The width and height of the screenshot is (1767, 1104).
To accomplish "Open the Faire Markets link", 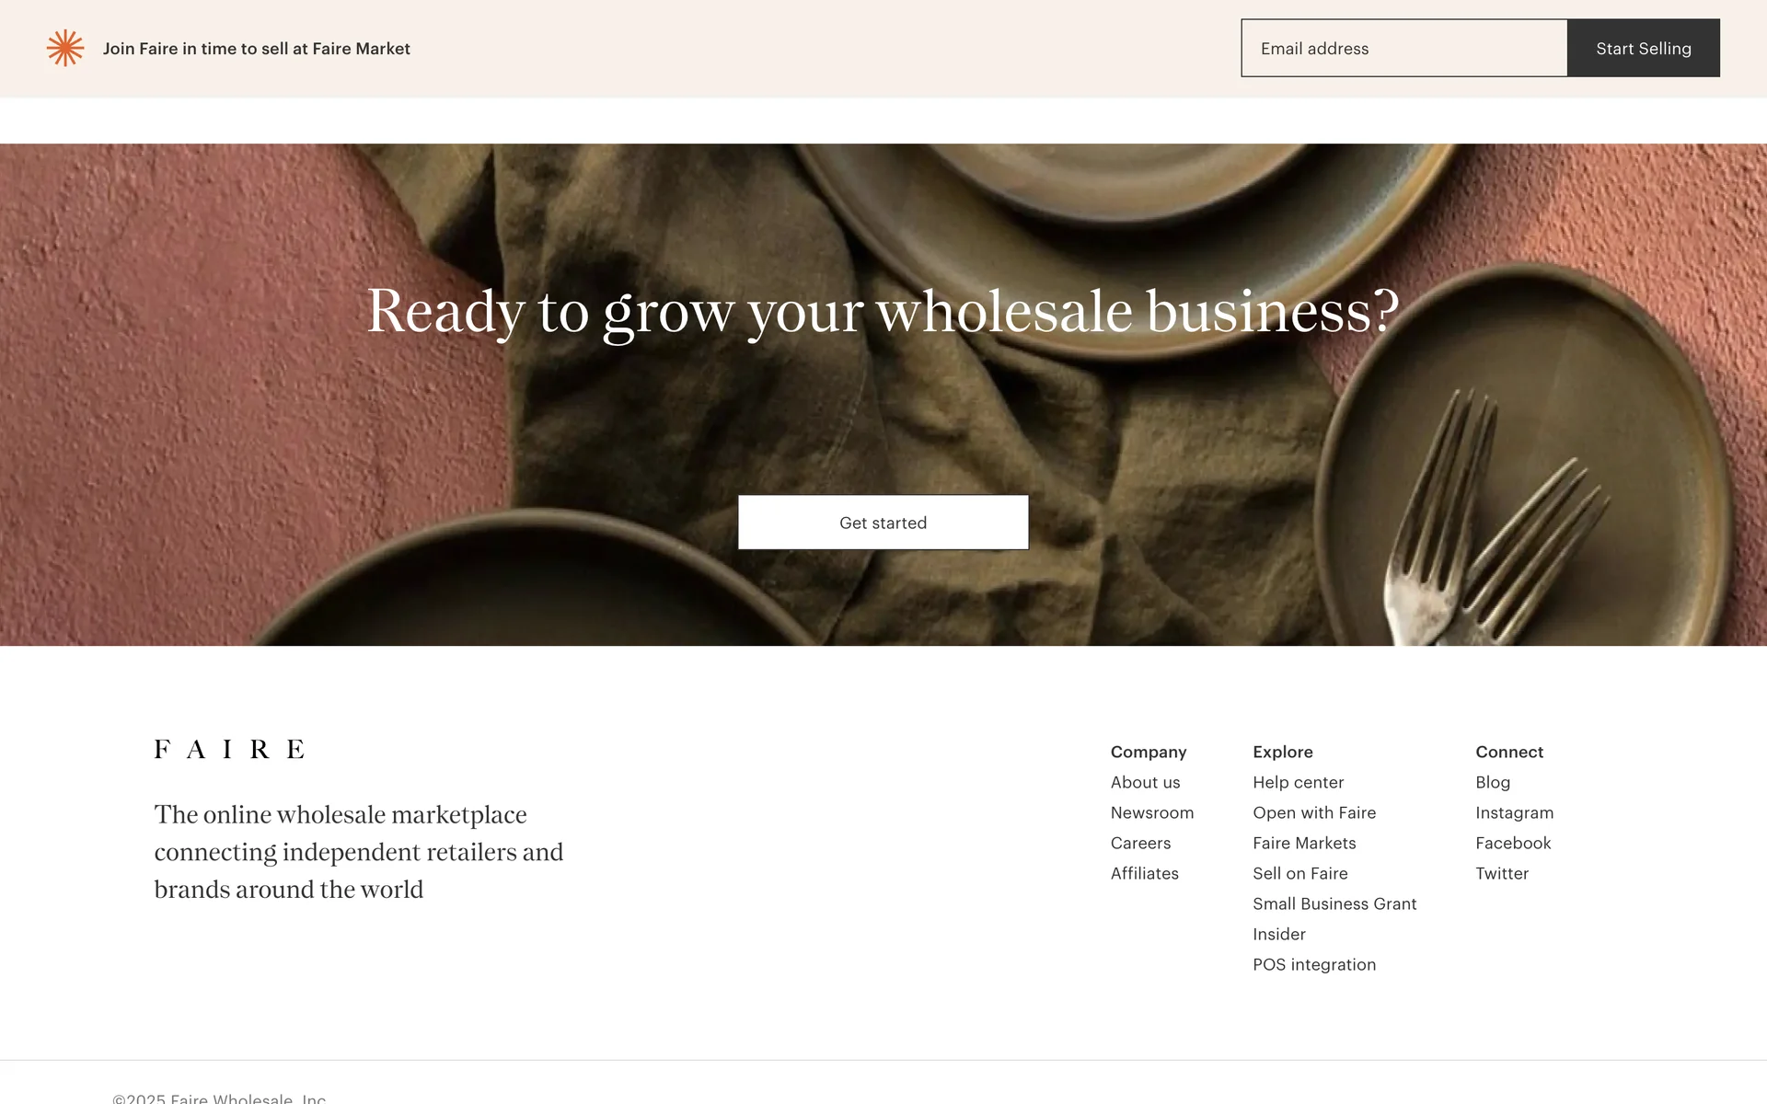I will (x=1304, y=843).
